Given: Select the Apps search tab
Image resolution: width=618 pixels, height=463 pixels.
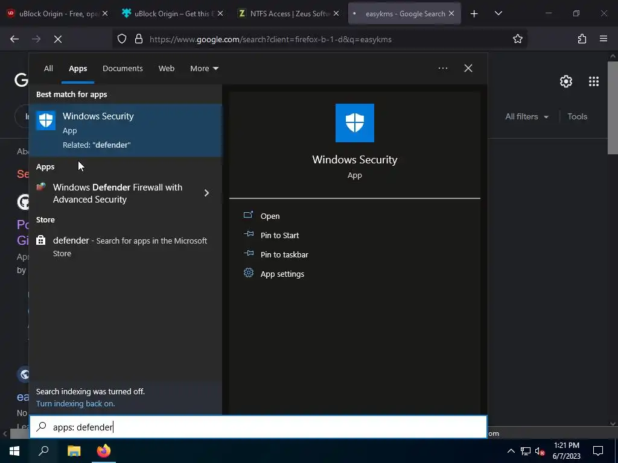Looking at the screenshot, I should (78, 69).
